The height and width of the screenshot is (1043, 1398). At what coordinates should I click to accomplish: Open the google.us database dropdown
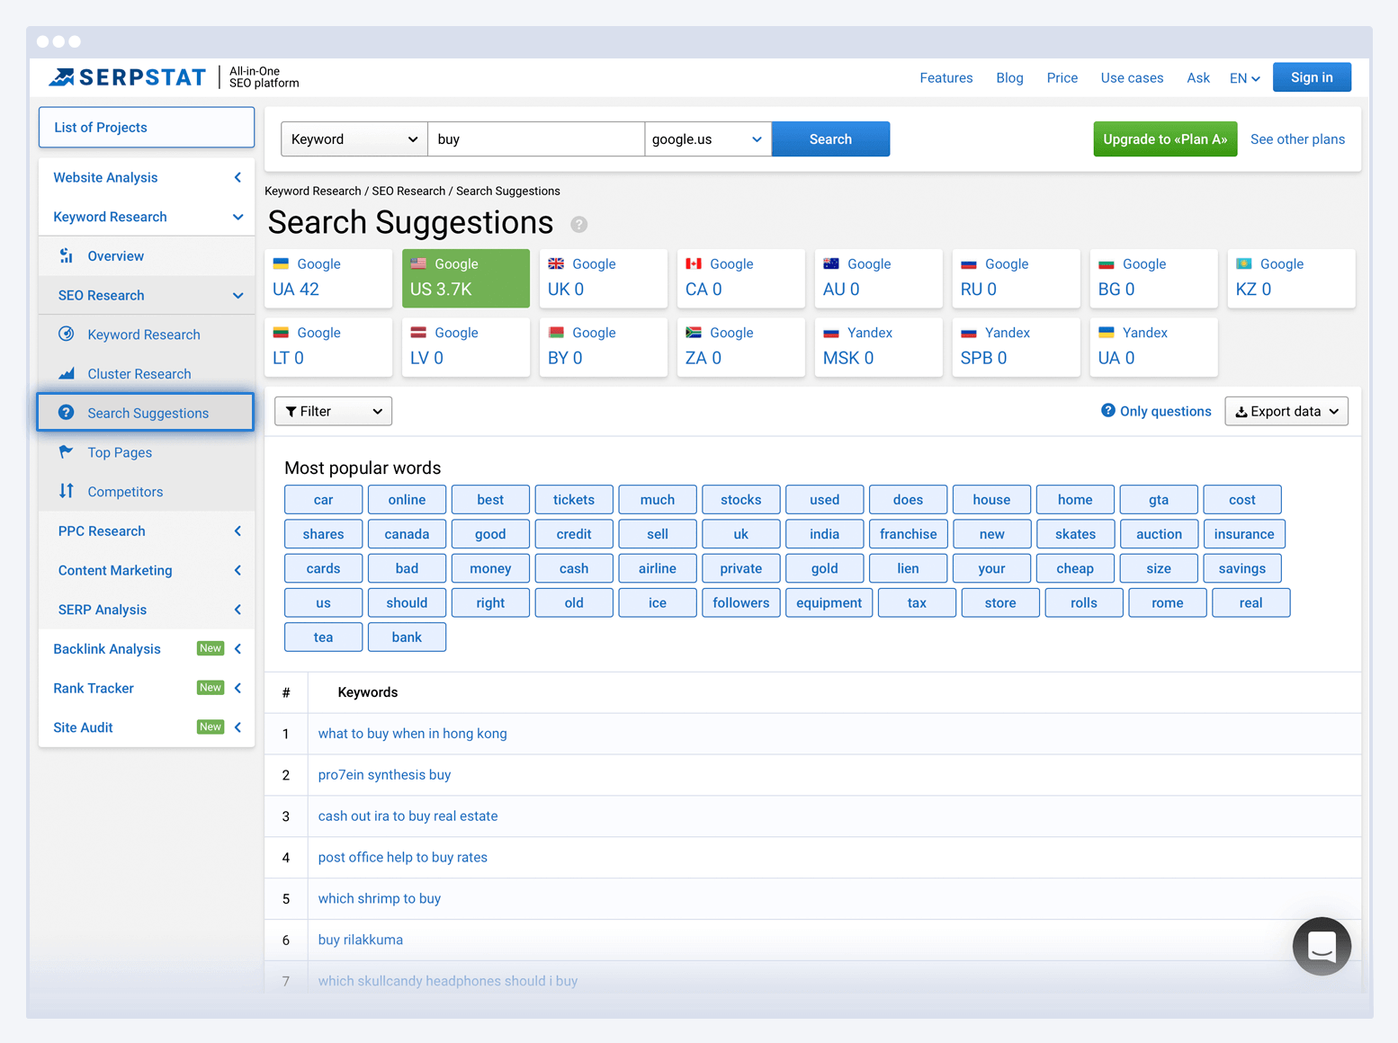click(x=708, y=139)
